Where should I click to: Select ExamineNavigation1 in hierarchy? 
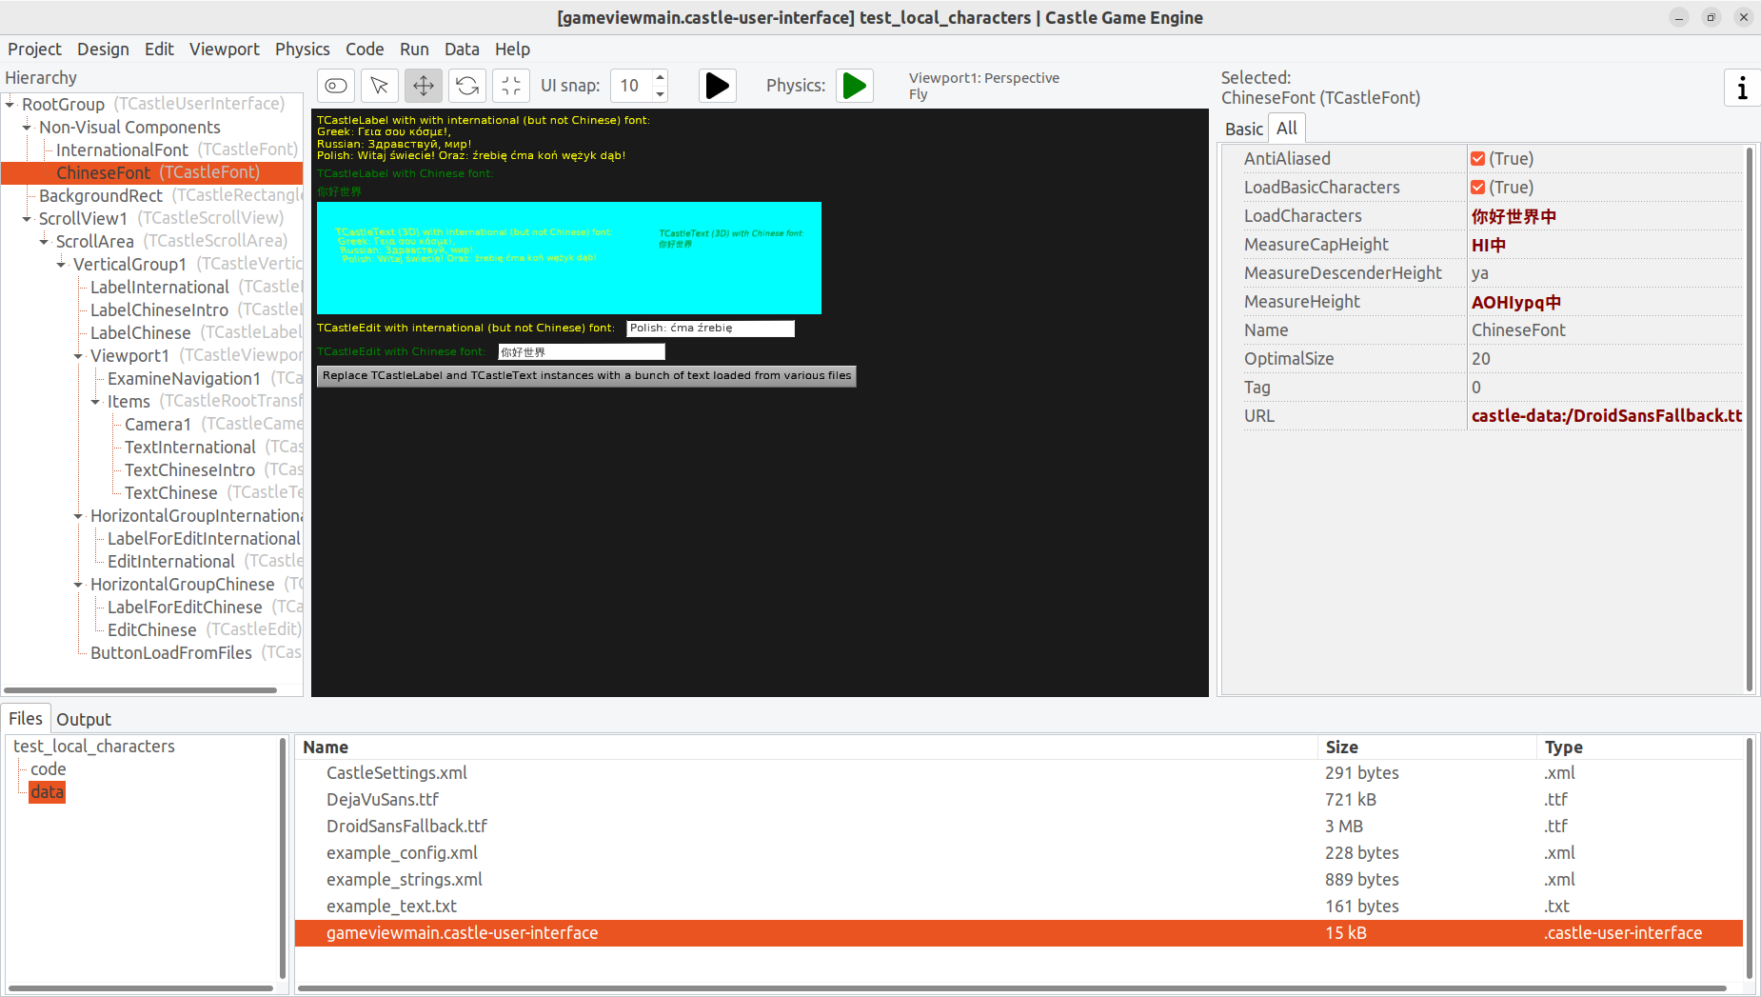point(184,378)
